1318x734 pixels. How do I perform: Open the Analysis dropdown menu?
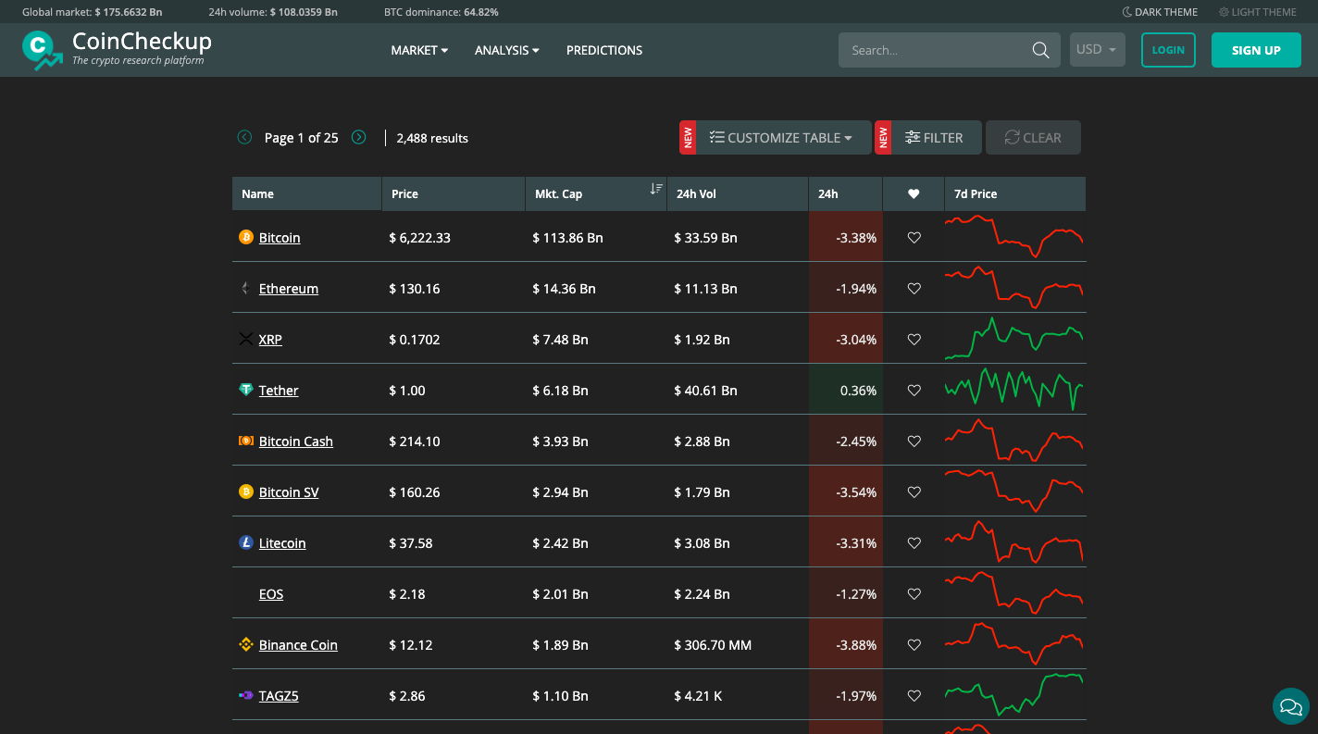(x=507, y=50)
